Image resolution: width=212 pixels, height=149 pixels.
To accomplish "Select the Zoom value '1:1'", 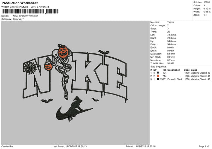I will [205, 15].
